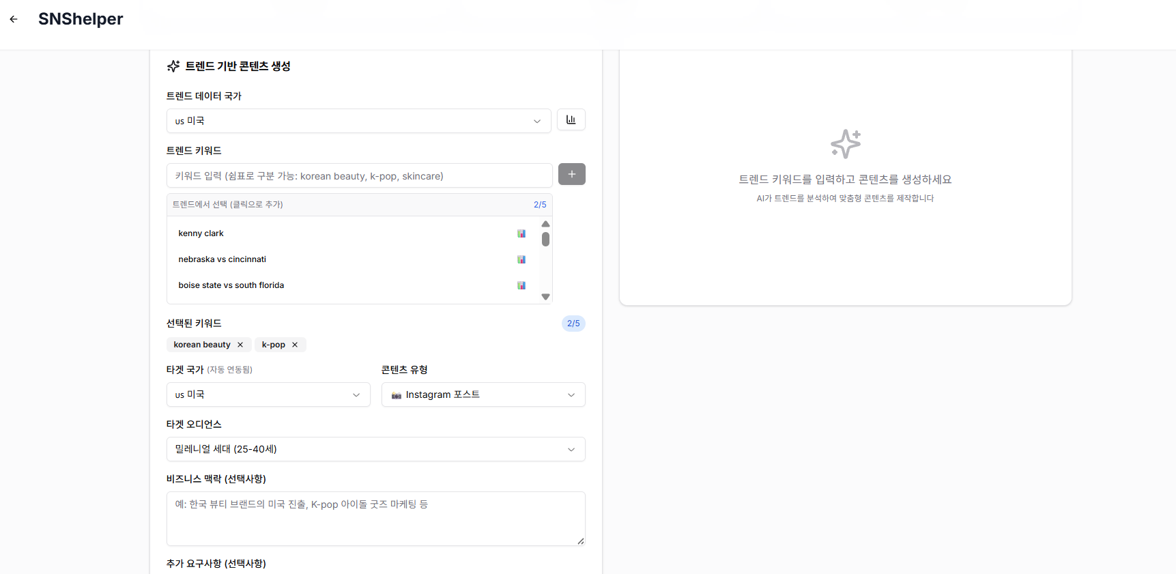Open the target country dropdown
The height and width of the screenshot is (574, 1176).
(x=268, y=394)
